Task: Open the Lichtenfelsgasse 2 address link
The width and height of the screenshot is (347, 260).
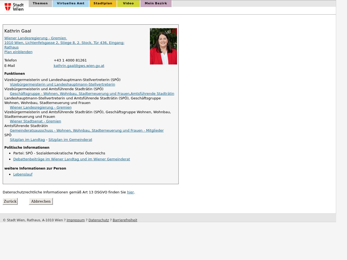Action: [x=64, y=43]
